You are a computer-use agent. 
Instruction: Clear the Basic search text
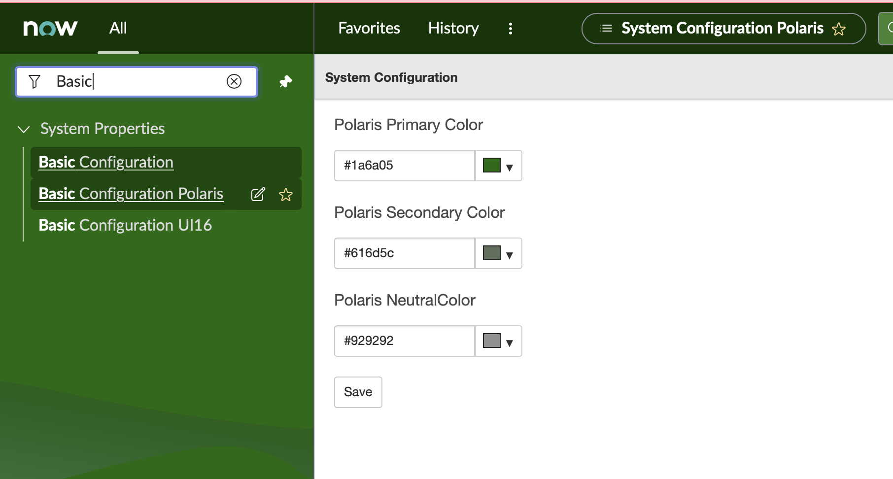[234, 81]
